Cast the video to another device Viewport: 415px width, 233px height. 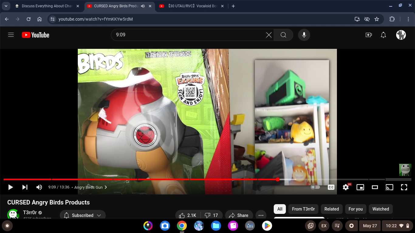point(389,187)
